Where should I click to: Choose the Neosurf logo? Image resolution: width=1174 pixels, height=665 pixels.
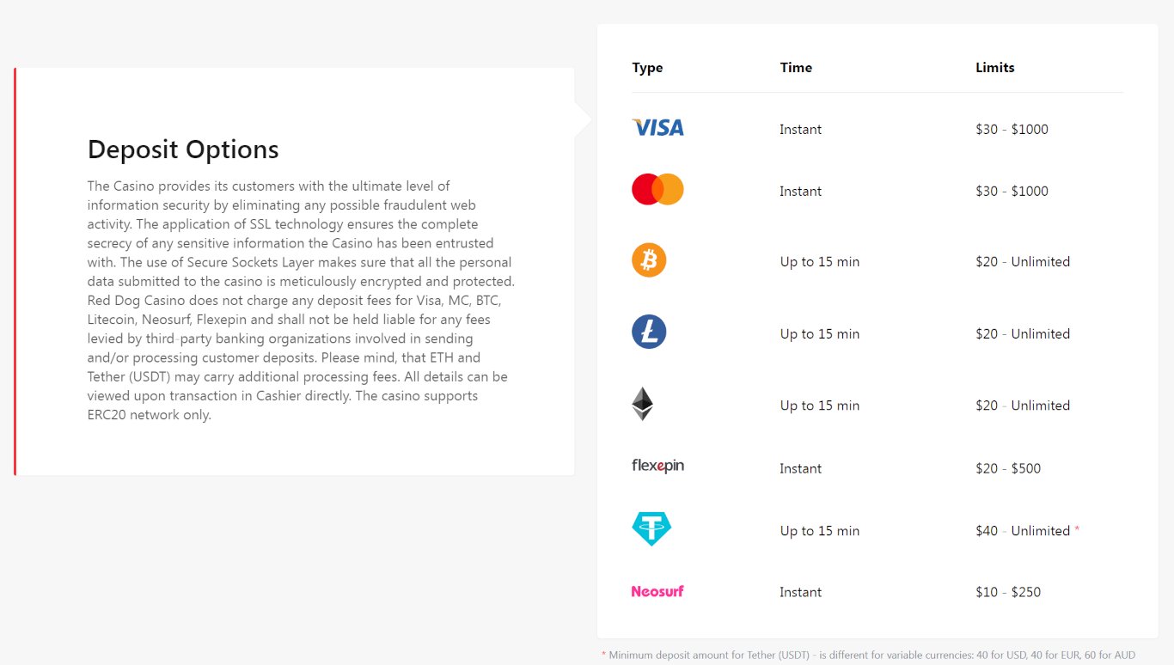pyautogui.click(x=657, y=591)
